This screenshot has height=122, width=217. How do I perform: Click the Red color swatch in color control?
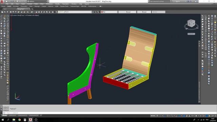(x=102, y=12)
